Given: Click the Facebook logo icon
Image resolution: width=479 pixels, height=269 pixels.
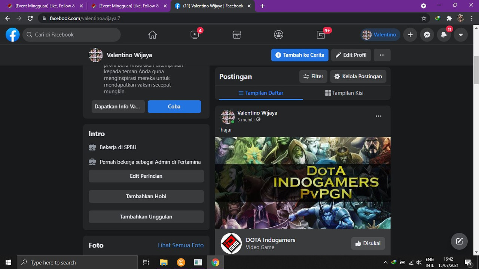Looking at the screenshot, I should click(12, 35).
